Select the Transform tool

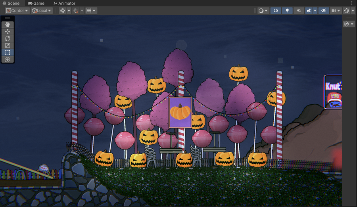point(8,59)
